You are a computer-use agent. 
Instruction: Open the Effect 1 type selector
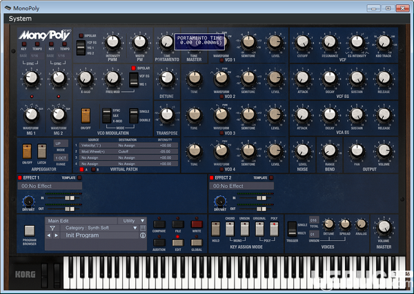[50, 186]
